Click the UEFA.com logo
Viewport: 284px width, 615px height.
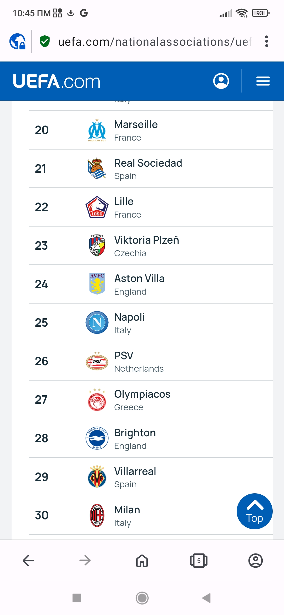click(57, 81)
